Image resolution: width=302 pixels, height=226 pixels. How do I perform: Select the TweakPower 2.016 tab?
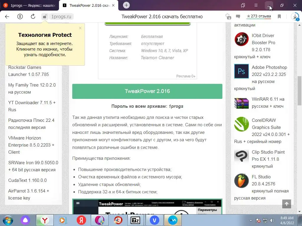89,5
